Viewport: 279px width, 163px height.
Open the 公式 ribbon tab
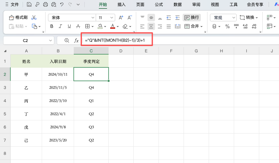click(159, 4)
